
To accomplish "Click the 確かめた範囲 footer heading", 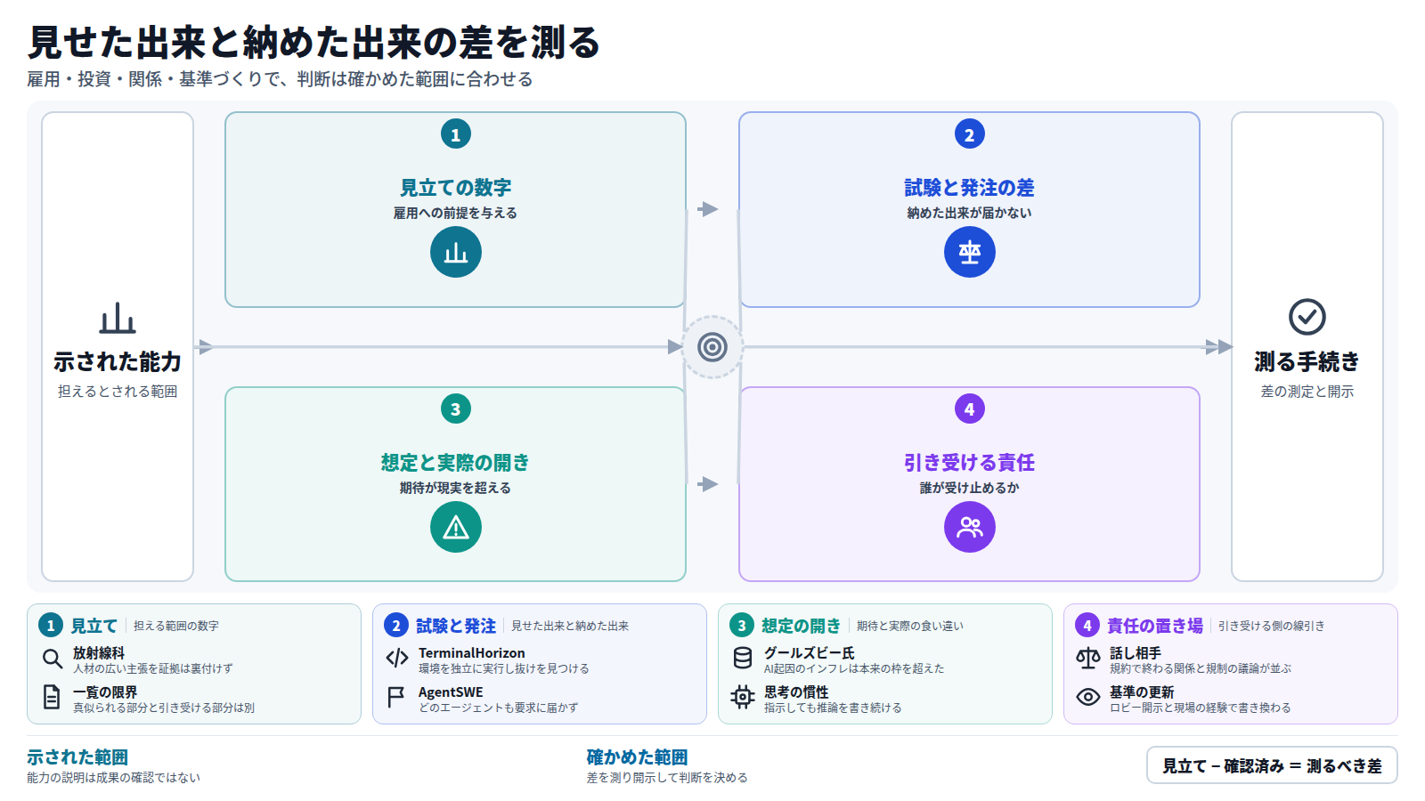I will point(638,757).
